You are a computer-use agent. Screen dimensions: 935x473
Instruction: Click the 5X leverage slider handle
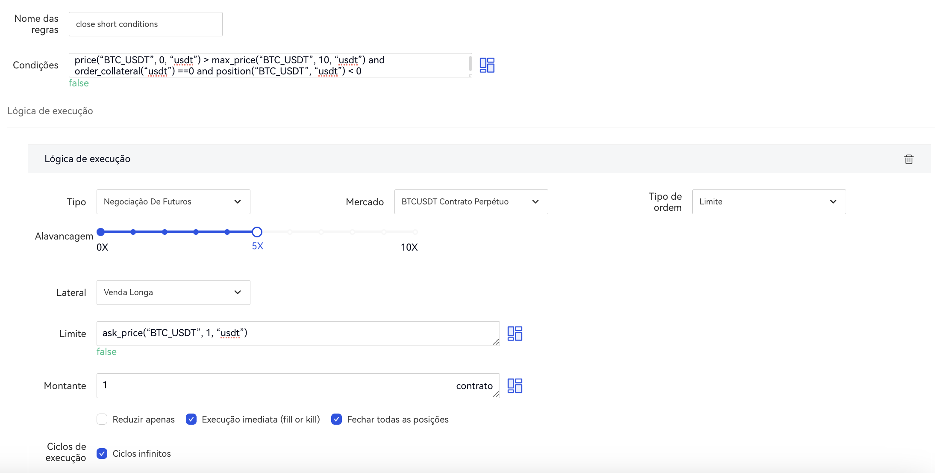(x=257, y=232)
